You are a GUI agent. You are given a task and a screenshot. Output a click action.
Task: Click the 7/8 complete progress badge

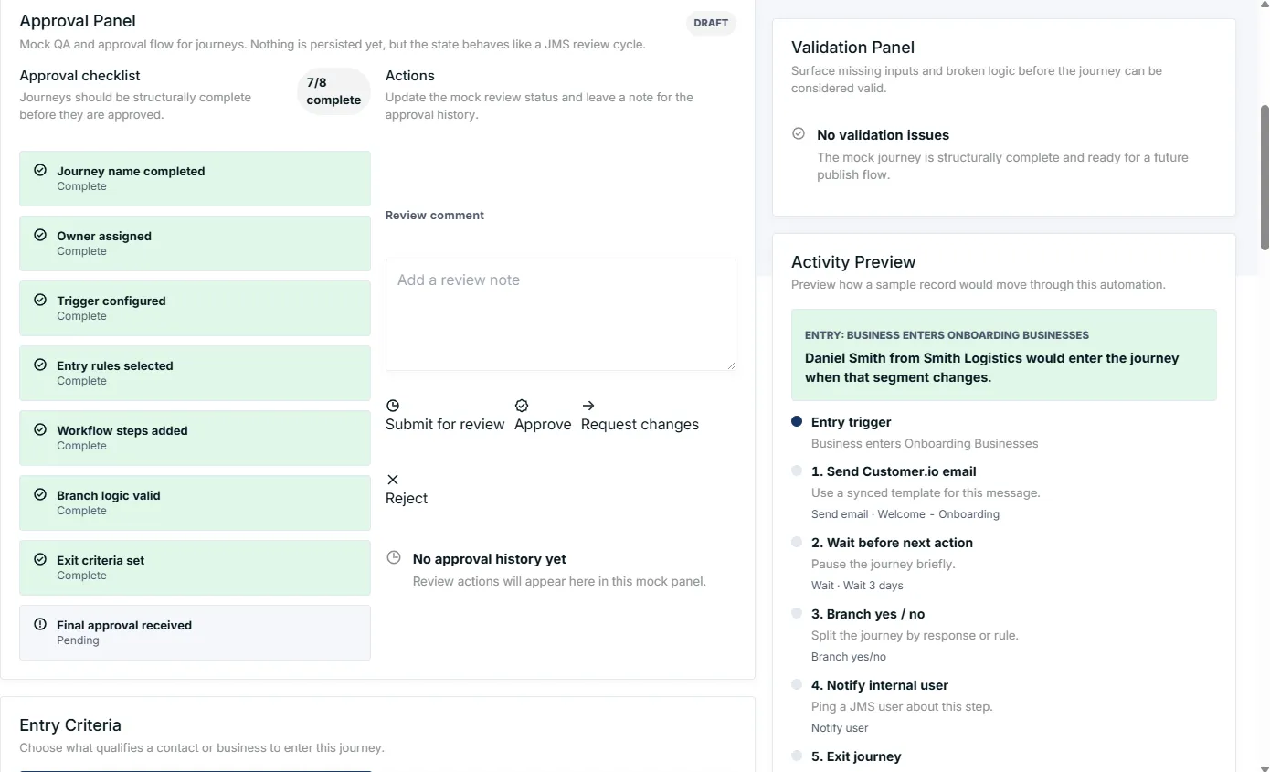tap(333, 91)
